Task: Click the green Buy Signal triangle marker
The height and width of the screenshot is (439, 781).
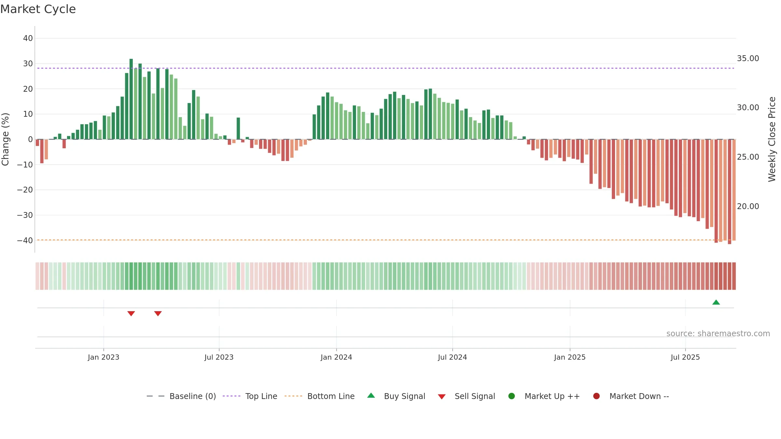Action: (x=716, y=302)
